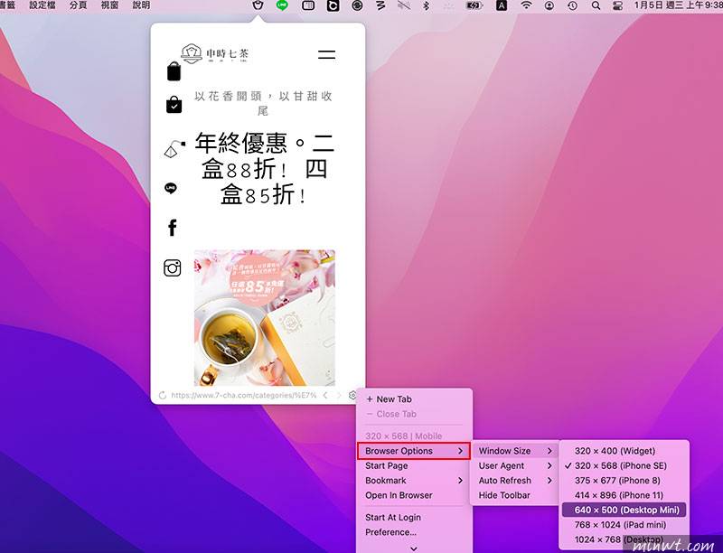Image resolution: width=723 pixels, height=553 pixels.
Task: Click the down chevron at menu bottom
Action: 414,548
